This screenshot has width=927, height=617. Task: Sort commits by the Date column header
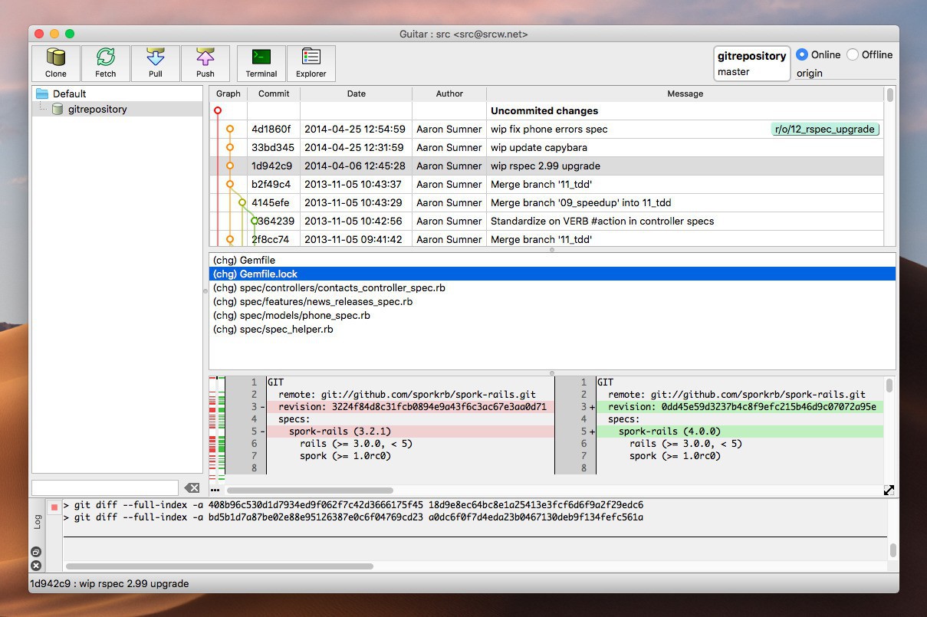[356, 94]
